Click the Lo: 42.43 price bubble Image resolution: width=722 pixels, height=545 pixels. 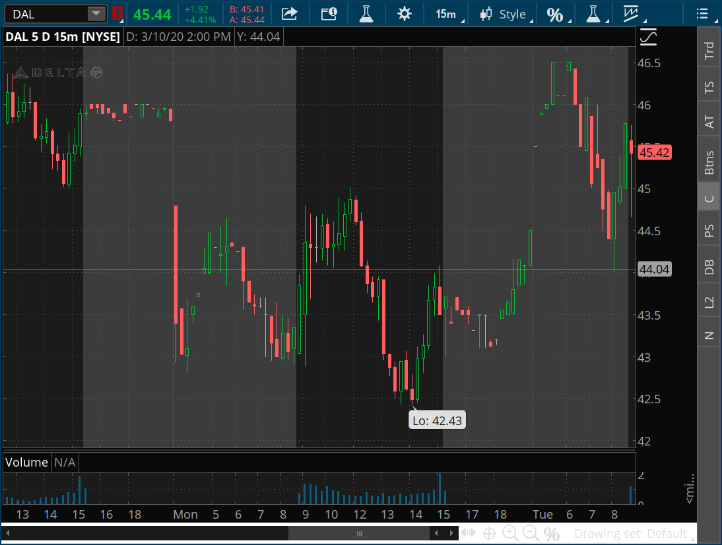(437, 420)
